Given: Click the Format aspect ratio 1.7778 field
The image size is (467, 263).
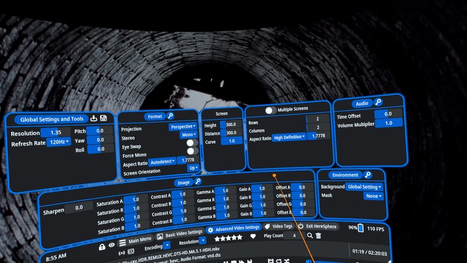Looking at the screenshot, I should (x=188, y=160).
